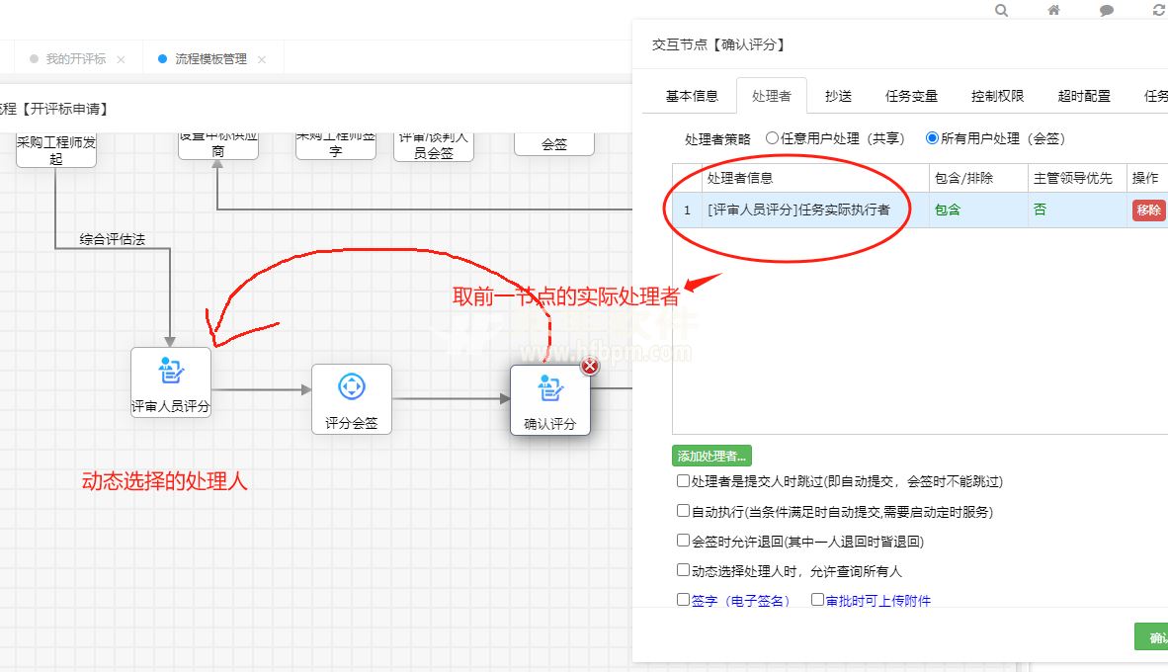1168x672 pixels.
Task: Enable 会签时允许退回 checkbox
Action: coord(683,541)
